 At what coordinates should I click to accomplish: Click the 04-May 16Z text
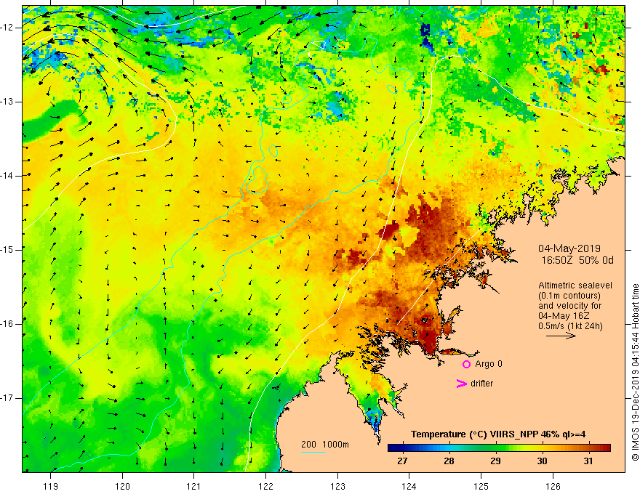tap(564, 316)
